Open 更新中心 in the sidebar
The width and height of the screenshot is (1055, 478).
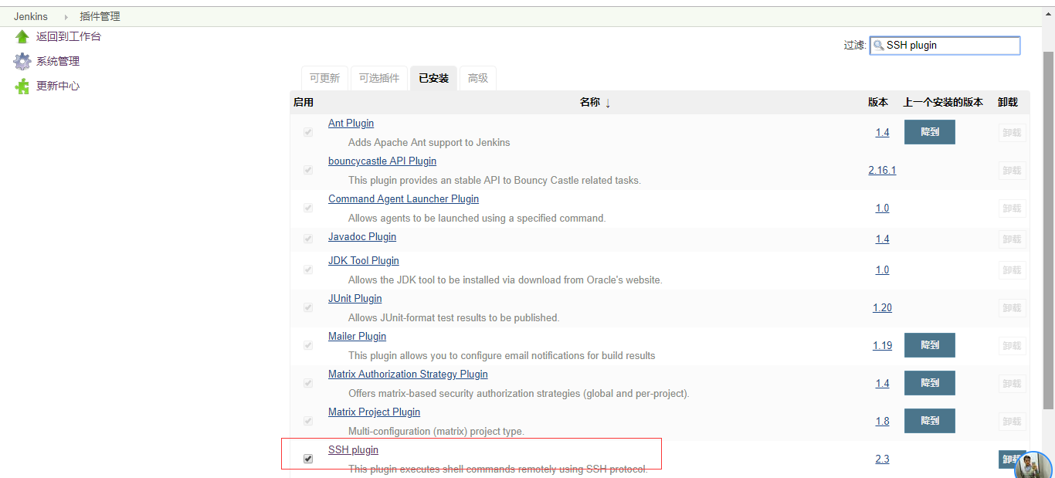pos(58,86)
